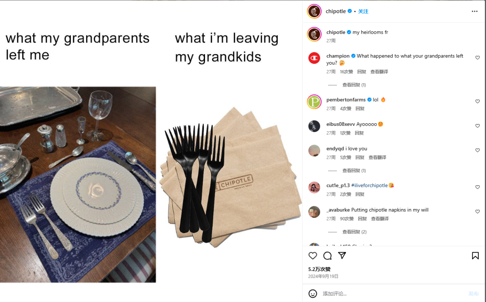
Task: Open the comment bubble icon
Action: point(327,256)
